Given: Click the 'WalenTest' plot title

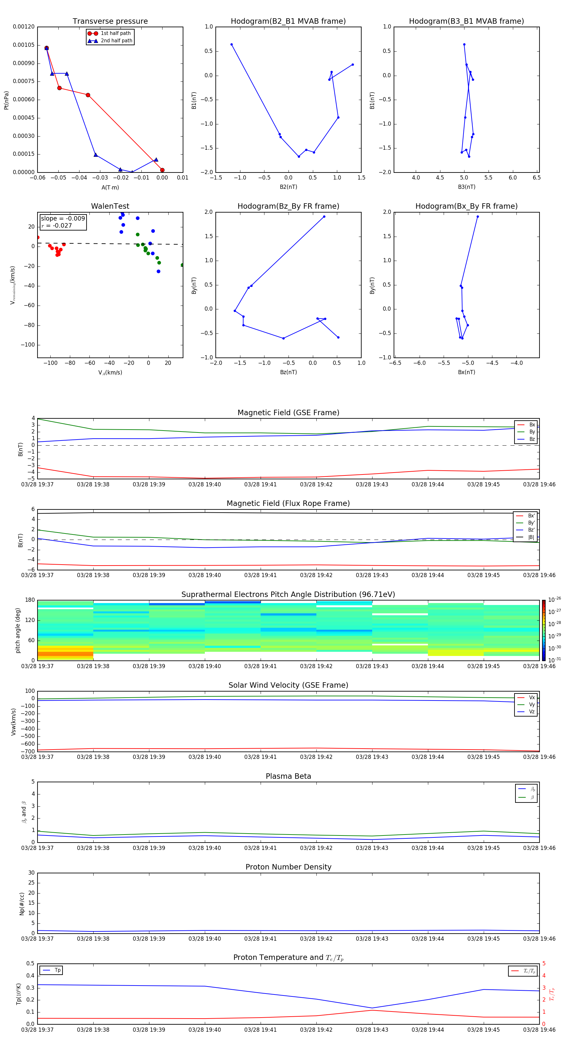Looking at the screenshot, I should coord(110,206).
